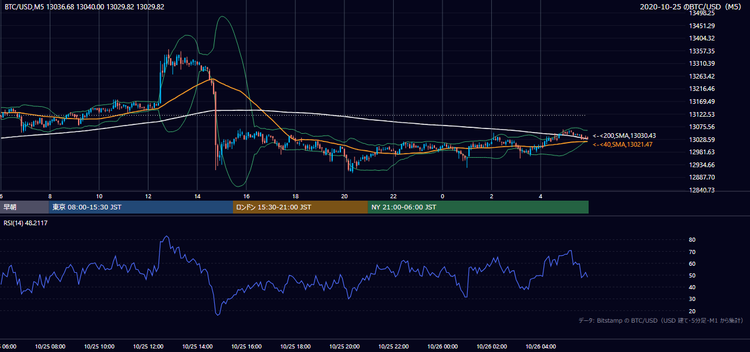Click price level 13357.35 on axis
Viewport: 750px width, 352px height.
[x=702, y=51]
